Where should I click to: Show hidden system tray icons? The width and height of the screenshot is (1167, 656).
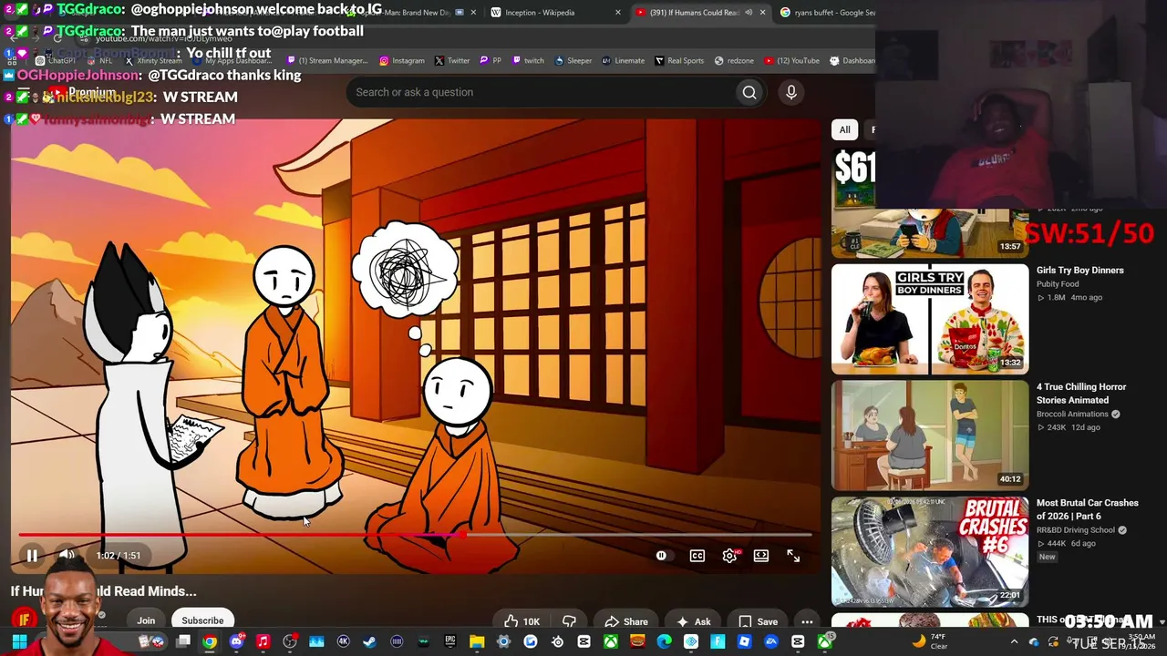(x=1014, y=642)
